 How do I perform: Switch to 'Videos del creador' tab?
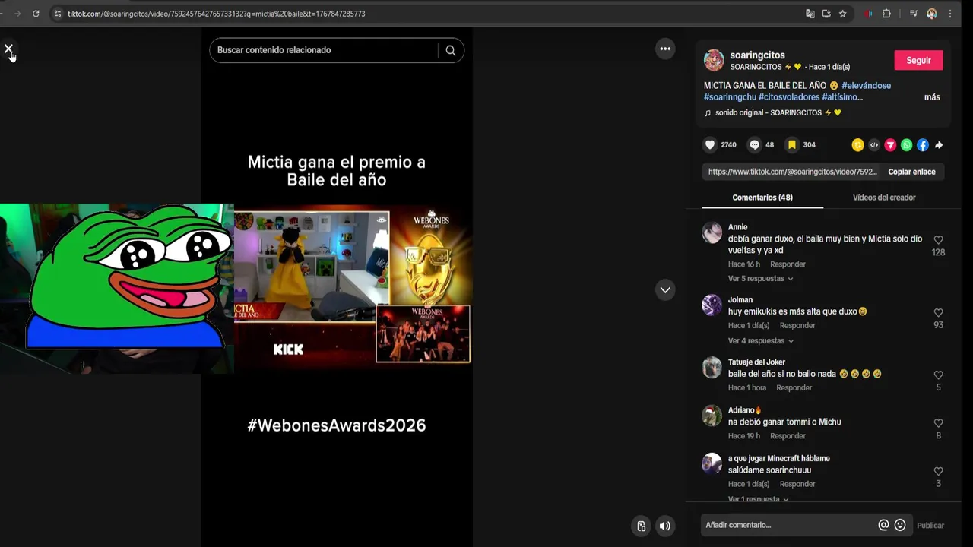click(x=884, y=198)
